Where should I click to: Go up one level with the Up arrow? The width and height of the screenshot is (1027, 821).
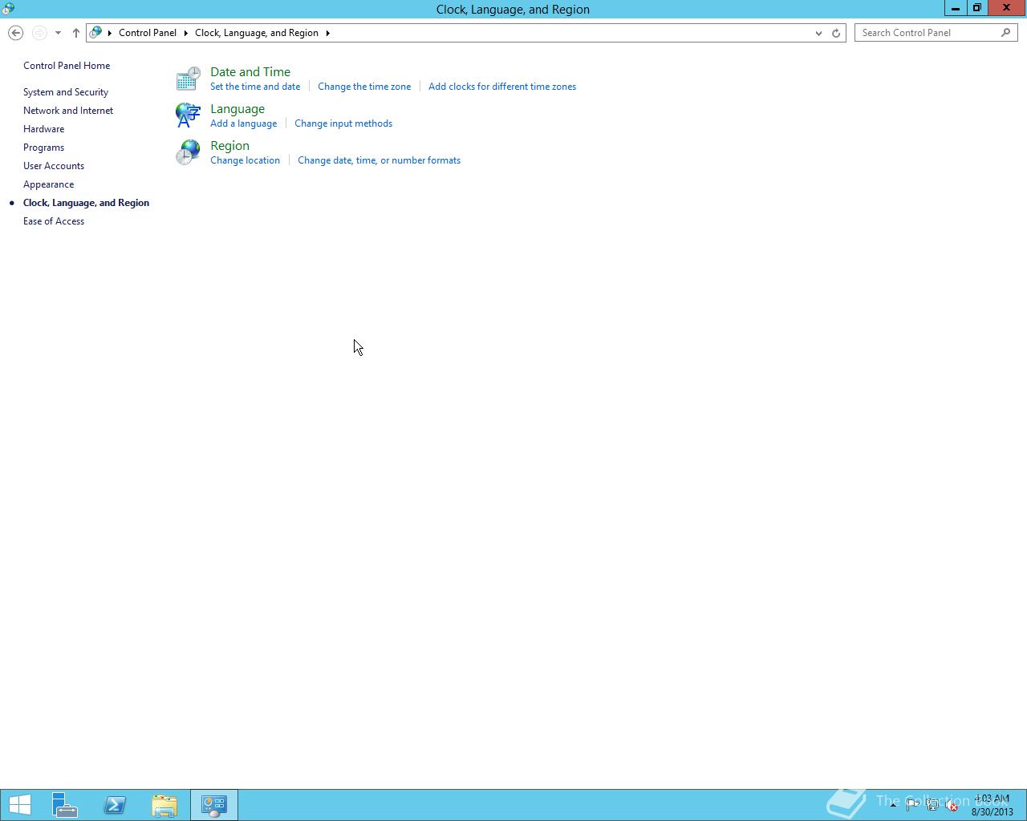pos(75,33)
